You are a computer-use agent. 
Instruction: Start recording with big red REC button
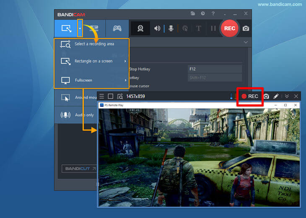pos(230,29)
